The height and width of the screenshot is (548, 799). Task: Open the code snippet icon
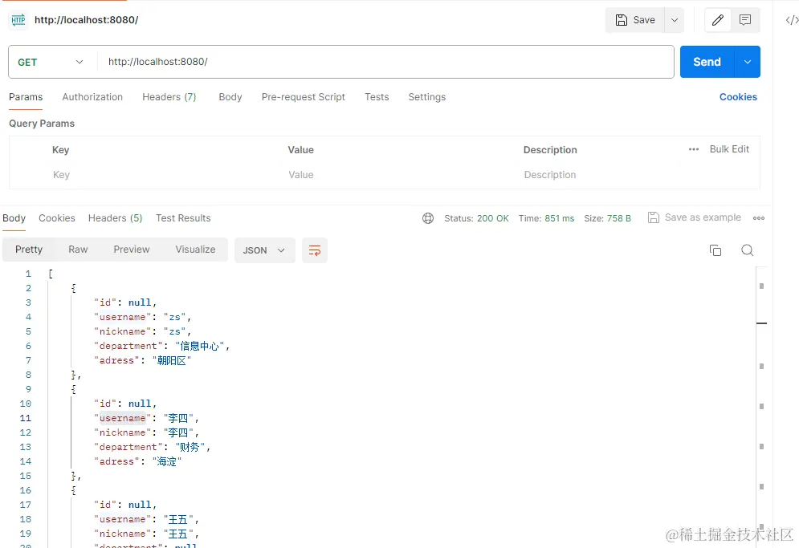791,20
